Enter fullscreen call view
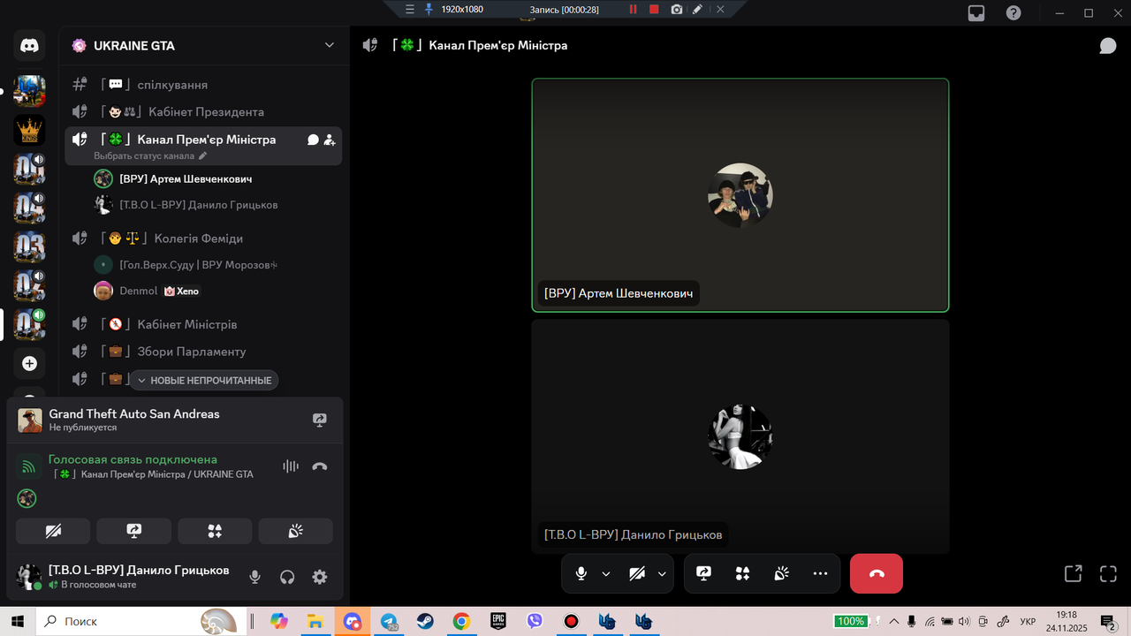Screen dimensions: 1131x636 coord(1108,573)
